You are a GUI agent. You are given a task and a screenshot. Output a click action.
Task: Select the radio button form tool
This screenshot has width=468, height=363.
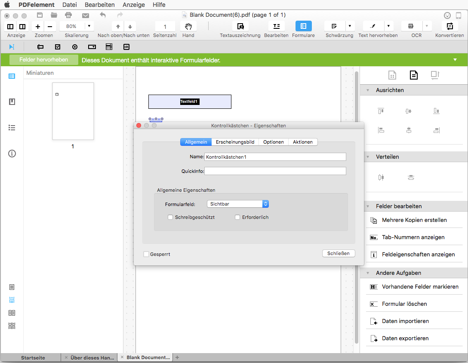tap(75, 47)
